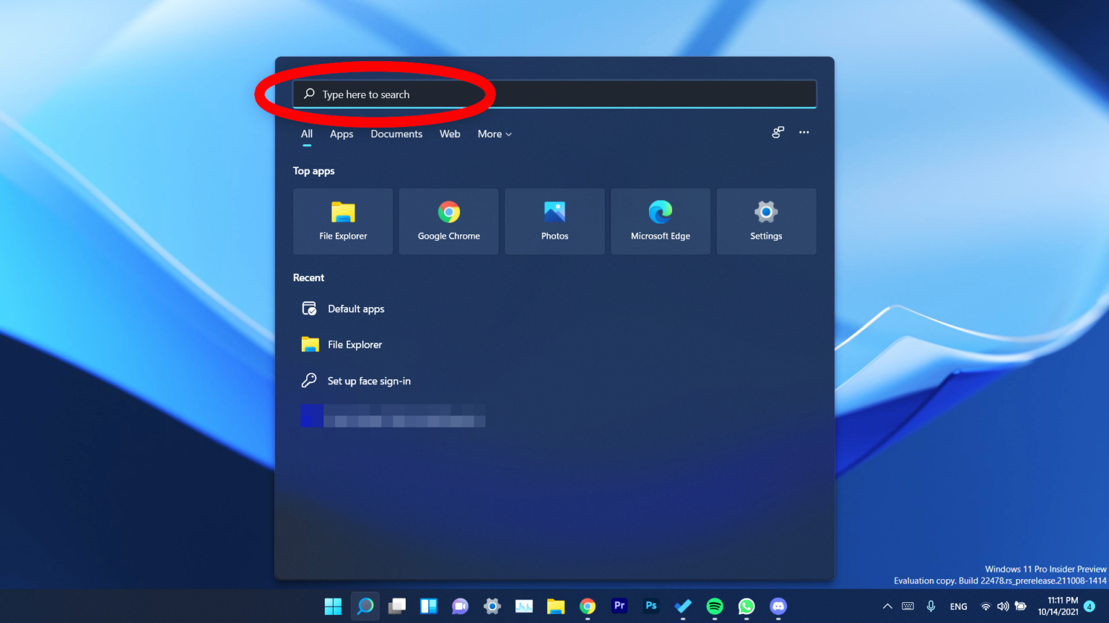Open the Photos app tile

point(554,221)
